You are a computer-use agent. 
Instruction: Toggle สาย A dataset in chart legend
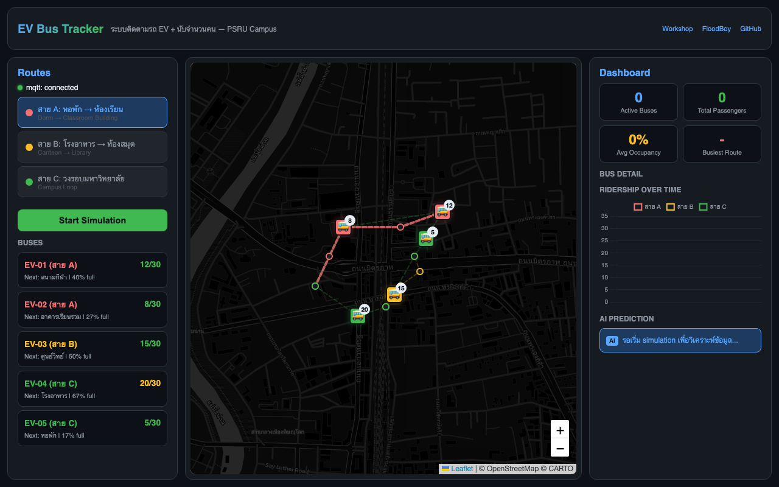tap(647, 207)
